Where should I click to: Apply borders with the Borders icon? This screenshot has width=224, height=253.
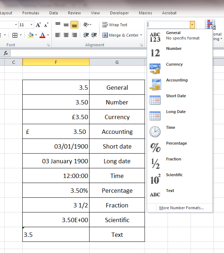15,35
